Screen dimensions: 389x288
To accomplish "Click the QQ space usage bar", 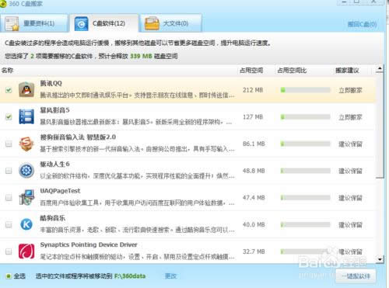I will point(305,90).
